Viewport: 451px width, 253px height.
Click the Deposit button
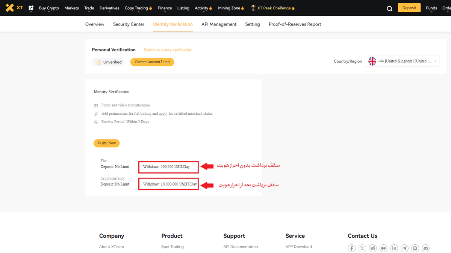point(409,8)
